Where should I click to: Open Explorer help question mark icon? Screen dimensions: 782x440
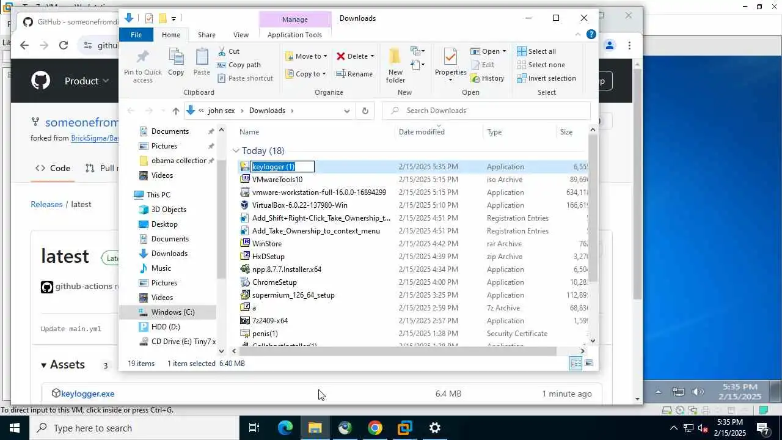(591, 35)
